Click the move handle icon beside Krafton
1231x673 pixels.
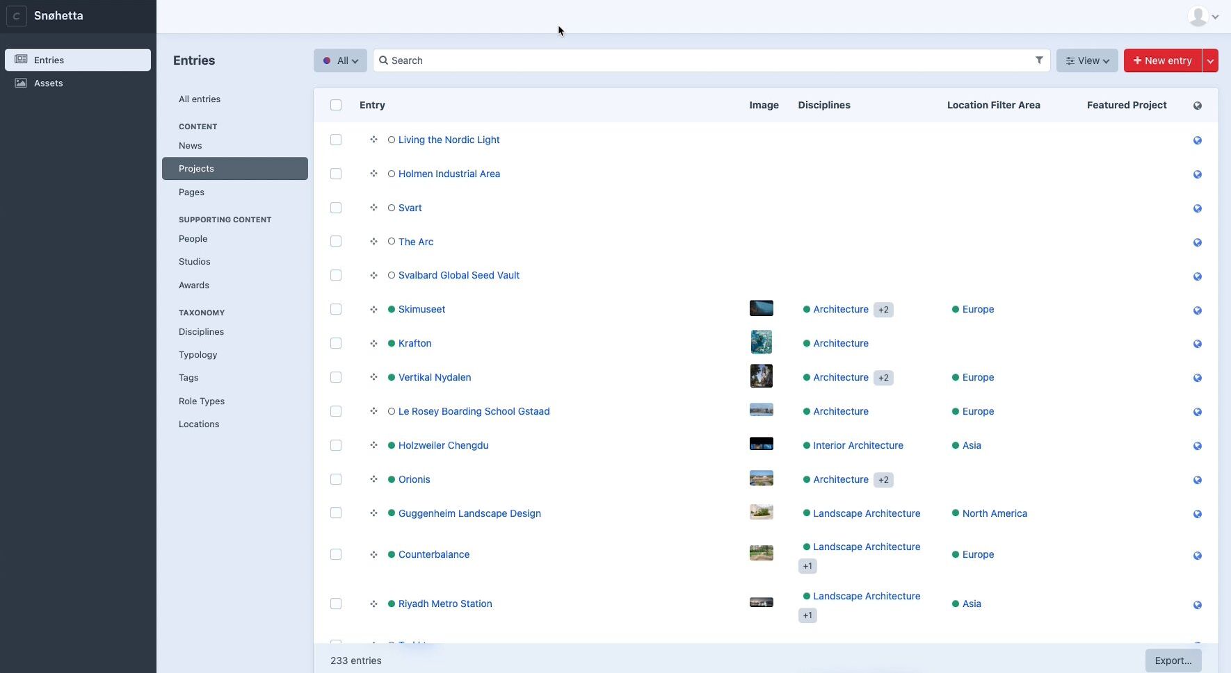click(373, 343)
